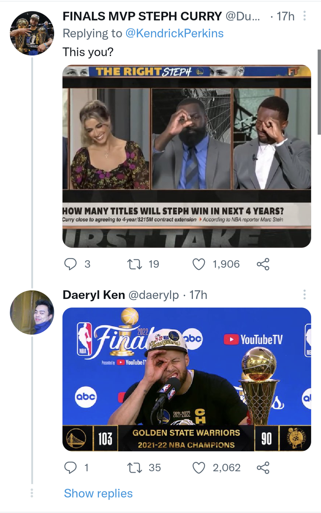Retweet the "This you?" tweet
The image size is (321, 513).
(x=135, y=264)
